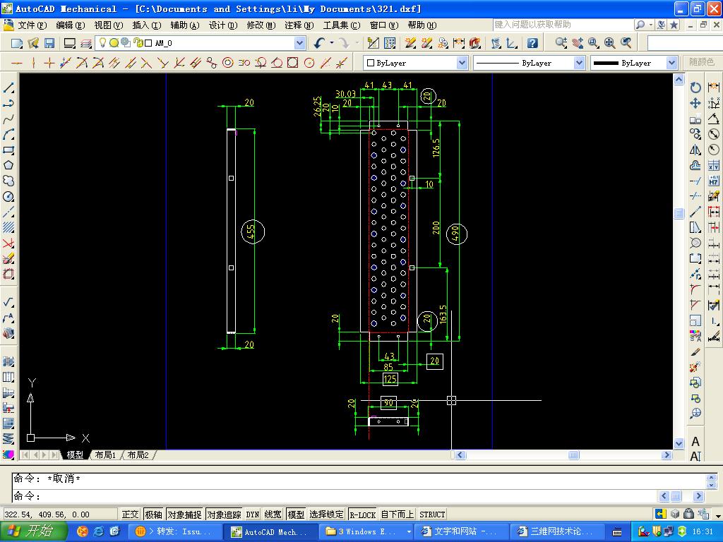This screenshot has height=542, width=723.
Task: Toggle R-LOCK in status bar
Action: pyautogui.click(x=362, y=514)
